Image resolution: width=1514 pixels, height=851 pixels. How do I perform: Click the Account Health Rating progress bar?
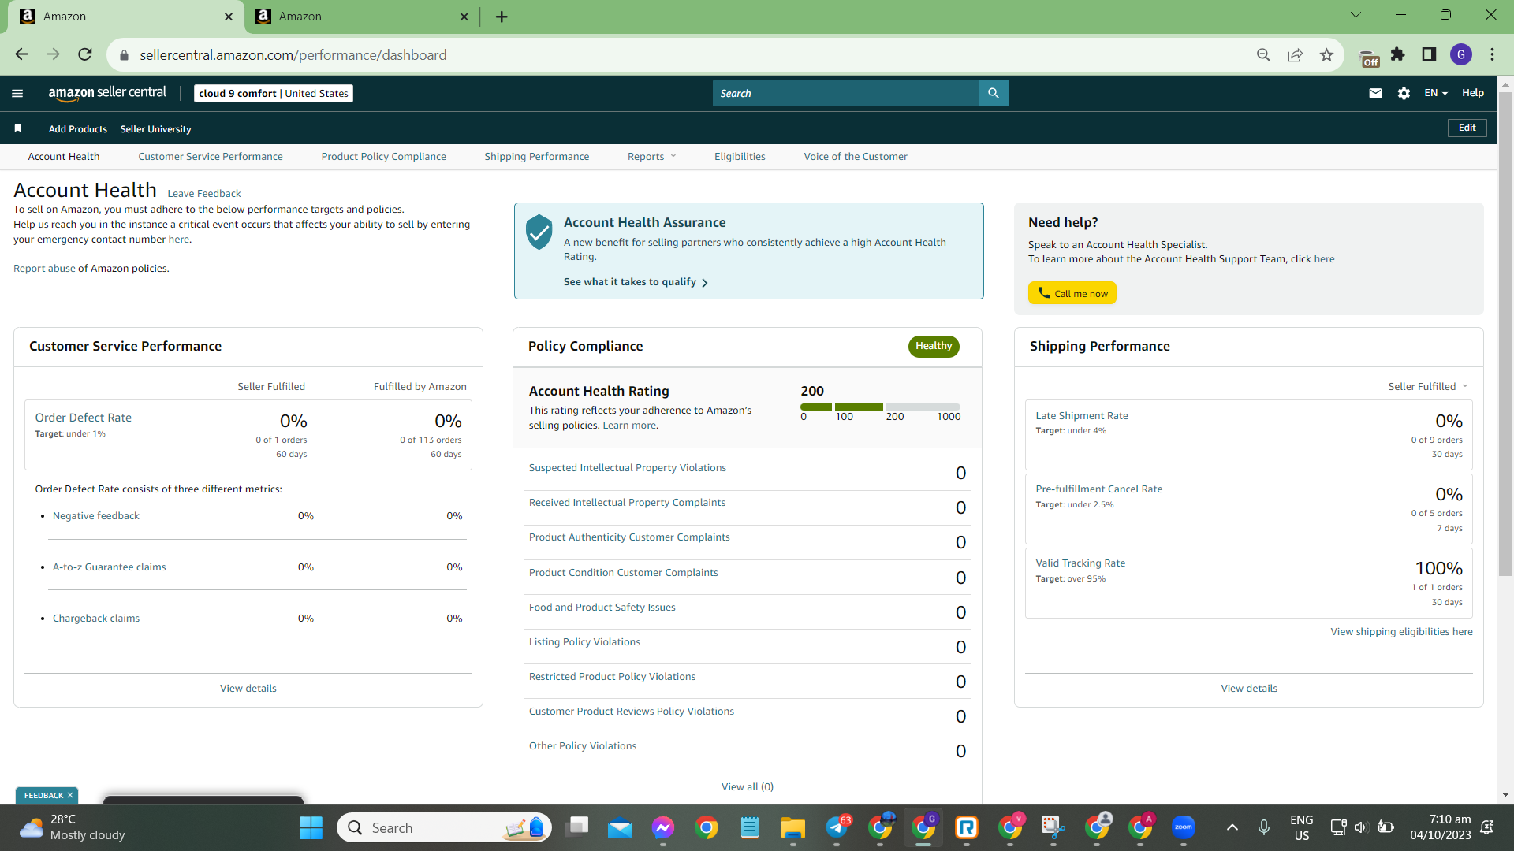pyautogui.click(x=881, y=407)
